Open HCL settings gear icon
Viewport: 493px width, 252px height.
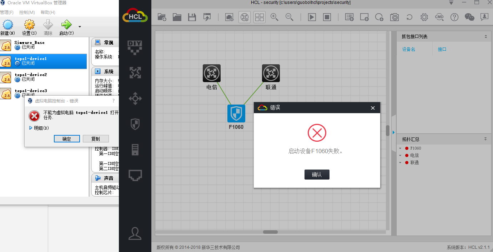click(x=424, y=17)
